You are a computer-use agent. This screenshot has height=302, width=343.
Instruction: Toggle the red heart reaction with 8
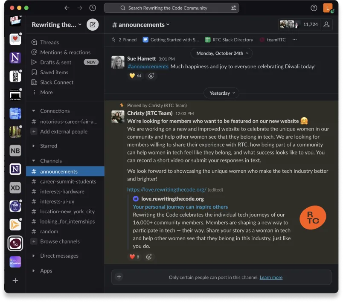134,257
